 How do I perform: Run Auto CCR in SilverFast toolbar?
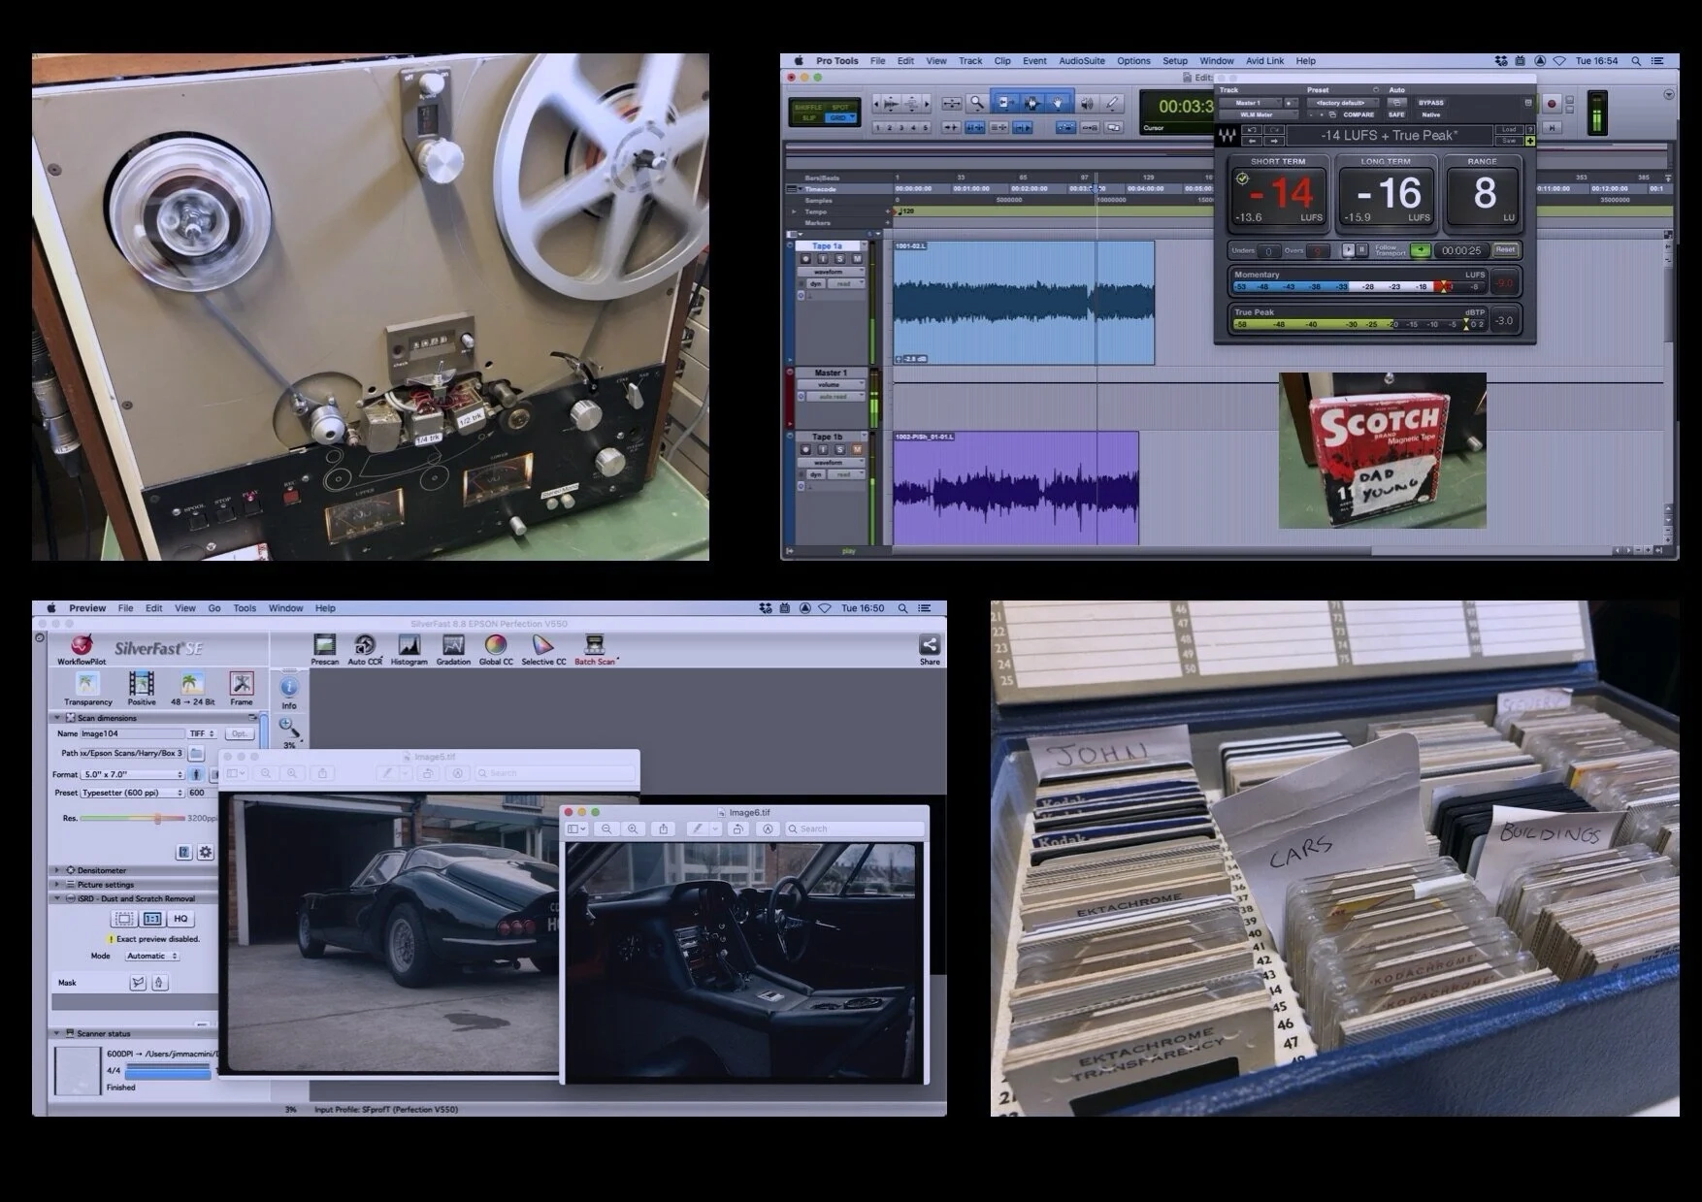pos(365,649)
